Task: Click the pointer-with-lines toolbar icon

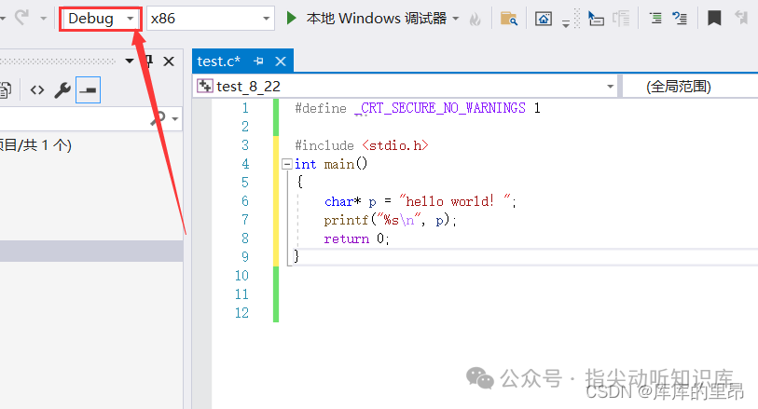Action: [596, 19]
